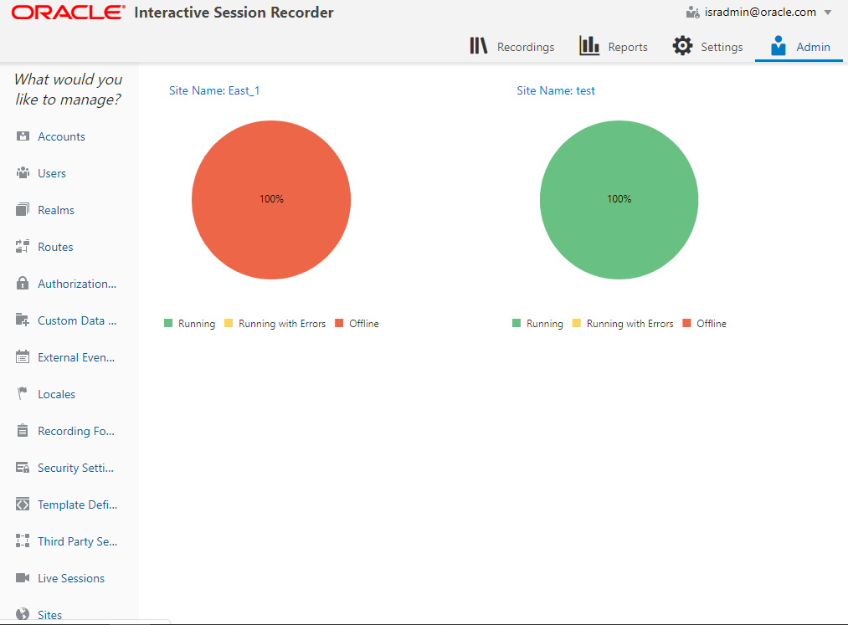The height and width of the screenshot is (625, 848).
Task: Click green Running swatch in test legend
Action: pyautogui.click(x=516, y=323)
